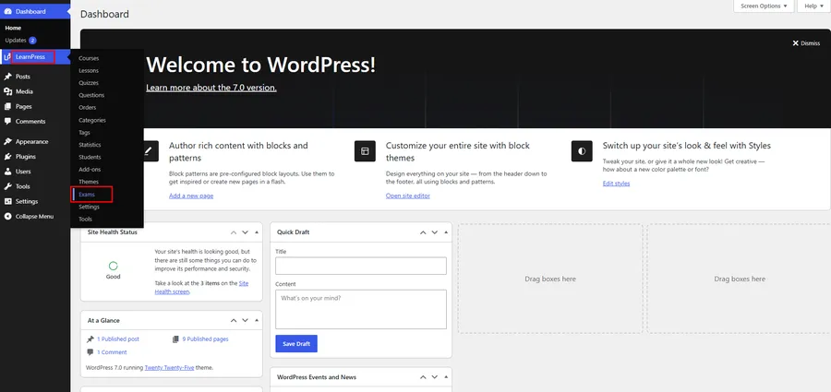Click the Tools wrench icon in main sidebar
831x392 pixels.
(8, 186)
